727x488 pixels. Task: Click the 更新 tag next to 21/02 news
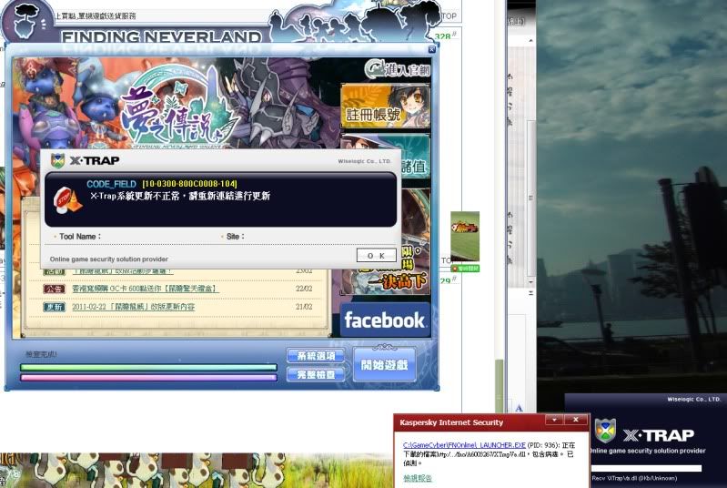point(55,307)
